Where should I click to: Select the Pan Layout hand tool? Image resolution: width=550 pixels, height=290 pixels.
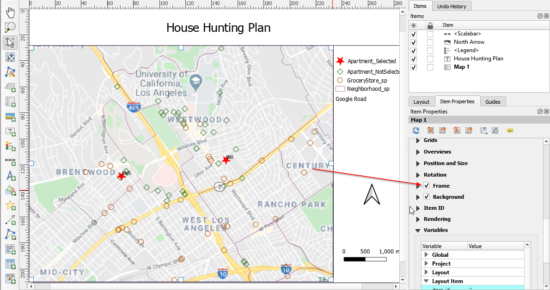pyautogui.click(x=10, y=12)
